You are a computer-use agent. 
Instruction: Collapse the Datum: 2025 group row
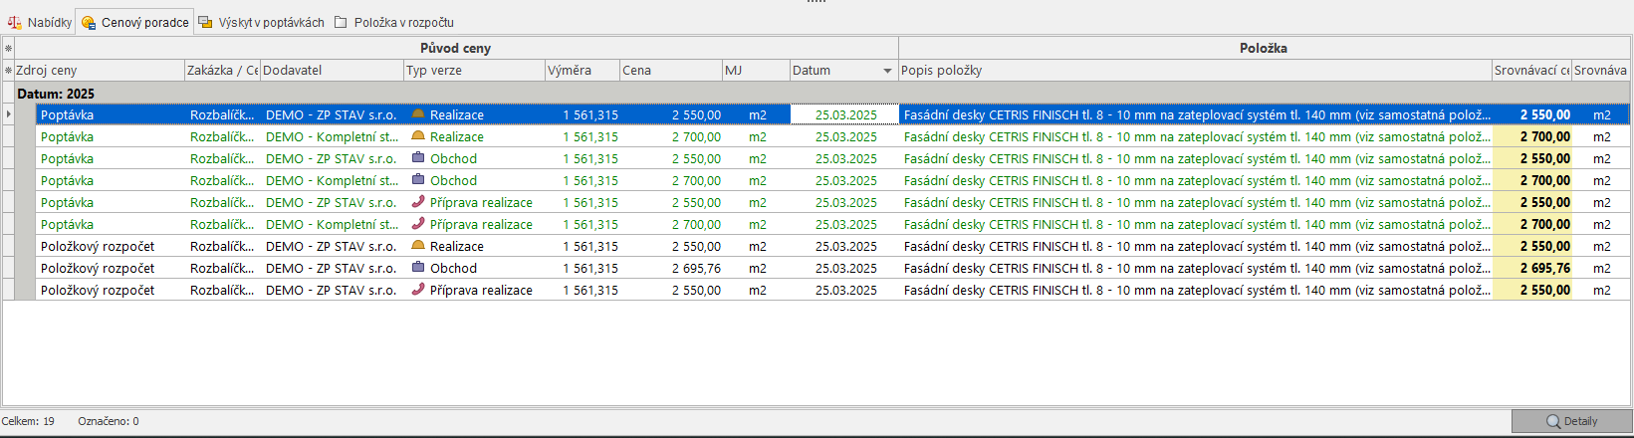pyautogui.click(x=56, y=94)
